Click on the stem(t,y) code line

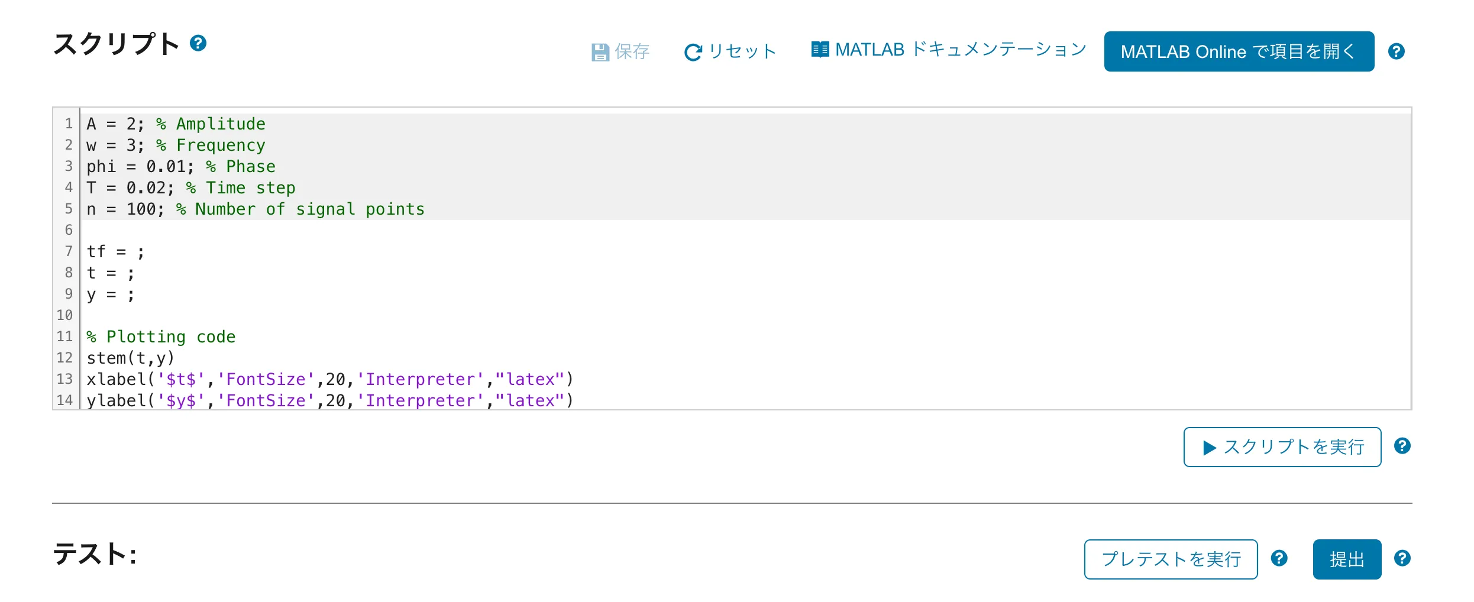[130, 358]
